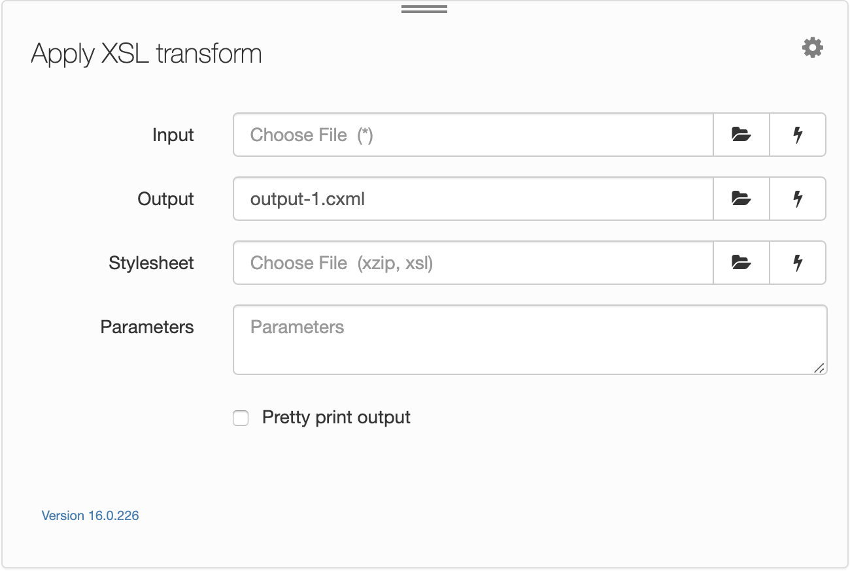The height and width of the screenshot is (571, 850).
Task: Open folder browser for Output file
Action: coord(741,199)
